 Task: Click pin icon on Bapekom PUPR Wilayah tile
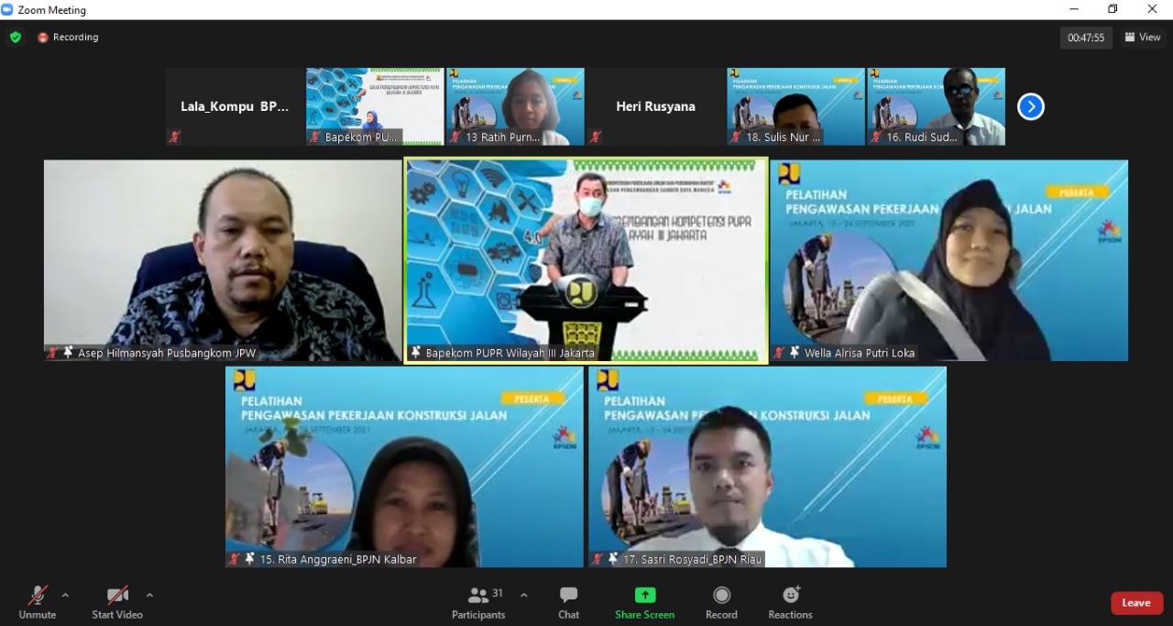coord(416,353)
